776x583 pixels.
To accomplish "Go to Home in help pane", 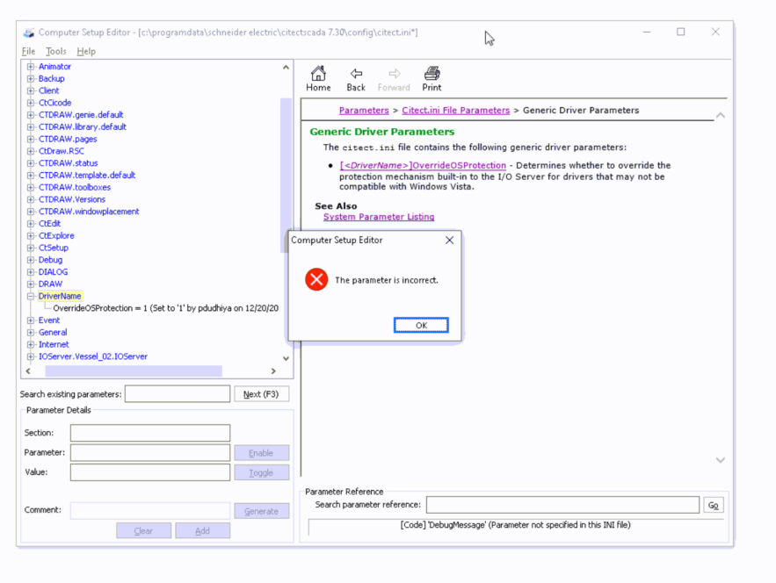I will click(318, 79).
